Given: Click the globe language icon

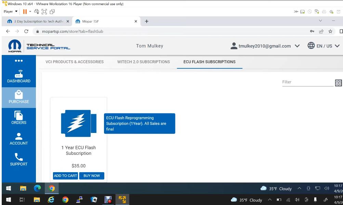Looking at the screenshot, I should click(311, 46).
